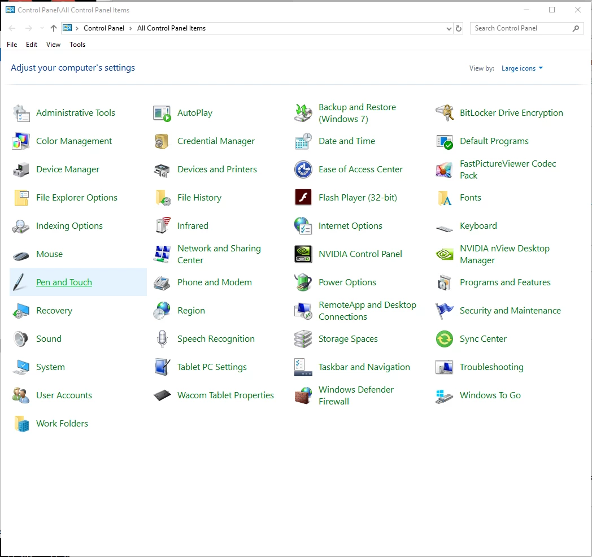Open the Sync Center green icon

pyautogui.click(x=445, y=339)
